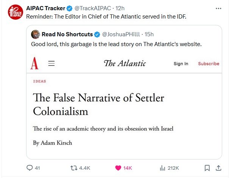Image resolution: width=229 pixels, height=178 pixels.
Task: Click the red Subscribe link
Action: click(x=209, y=64)
